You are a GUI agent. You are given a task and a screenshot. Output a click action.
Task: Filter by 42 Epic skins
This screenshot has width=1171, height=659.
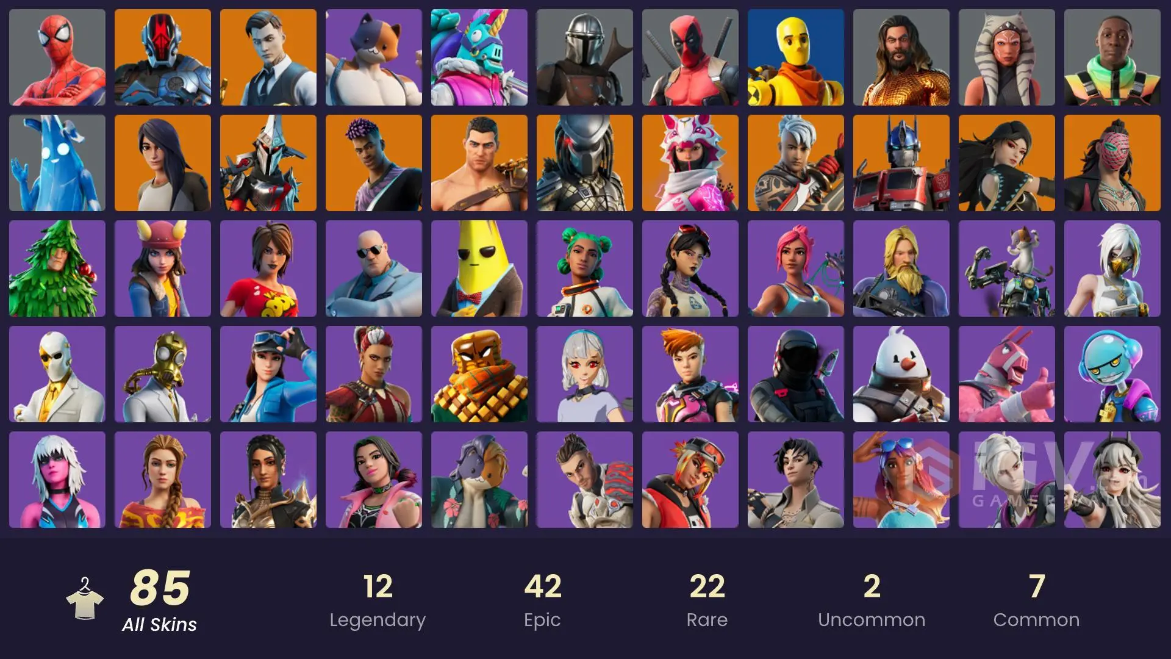(542, 600)
